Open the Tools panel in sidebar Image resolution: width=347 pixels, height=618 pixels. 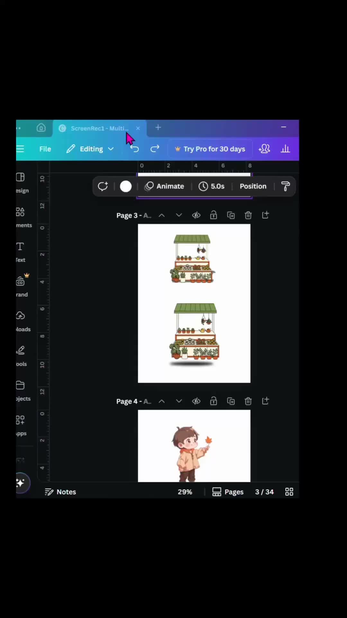pos(21,356)
